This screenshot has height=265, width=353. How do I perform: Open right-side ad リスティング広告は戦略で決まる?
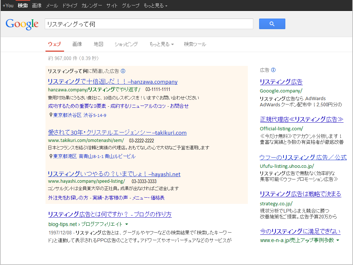click(x=301, y=194)
